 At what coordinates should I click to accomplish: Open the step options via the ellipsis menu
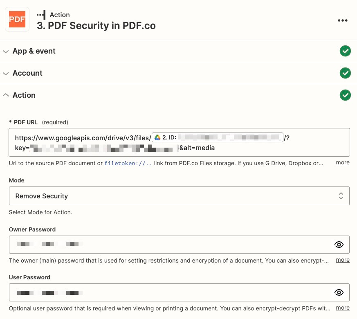click(343, 20)
